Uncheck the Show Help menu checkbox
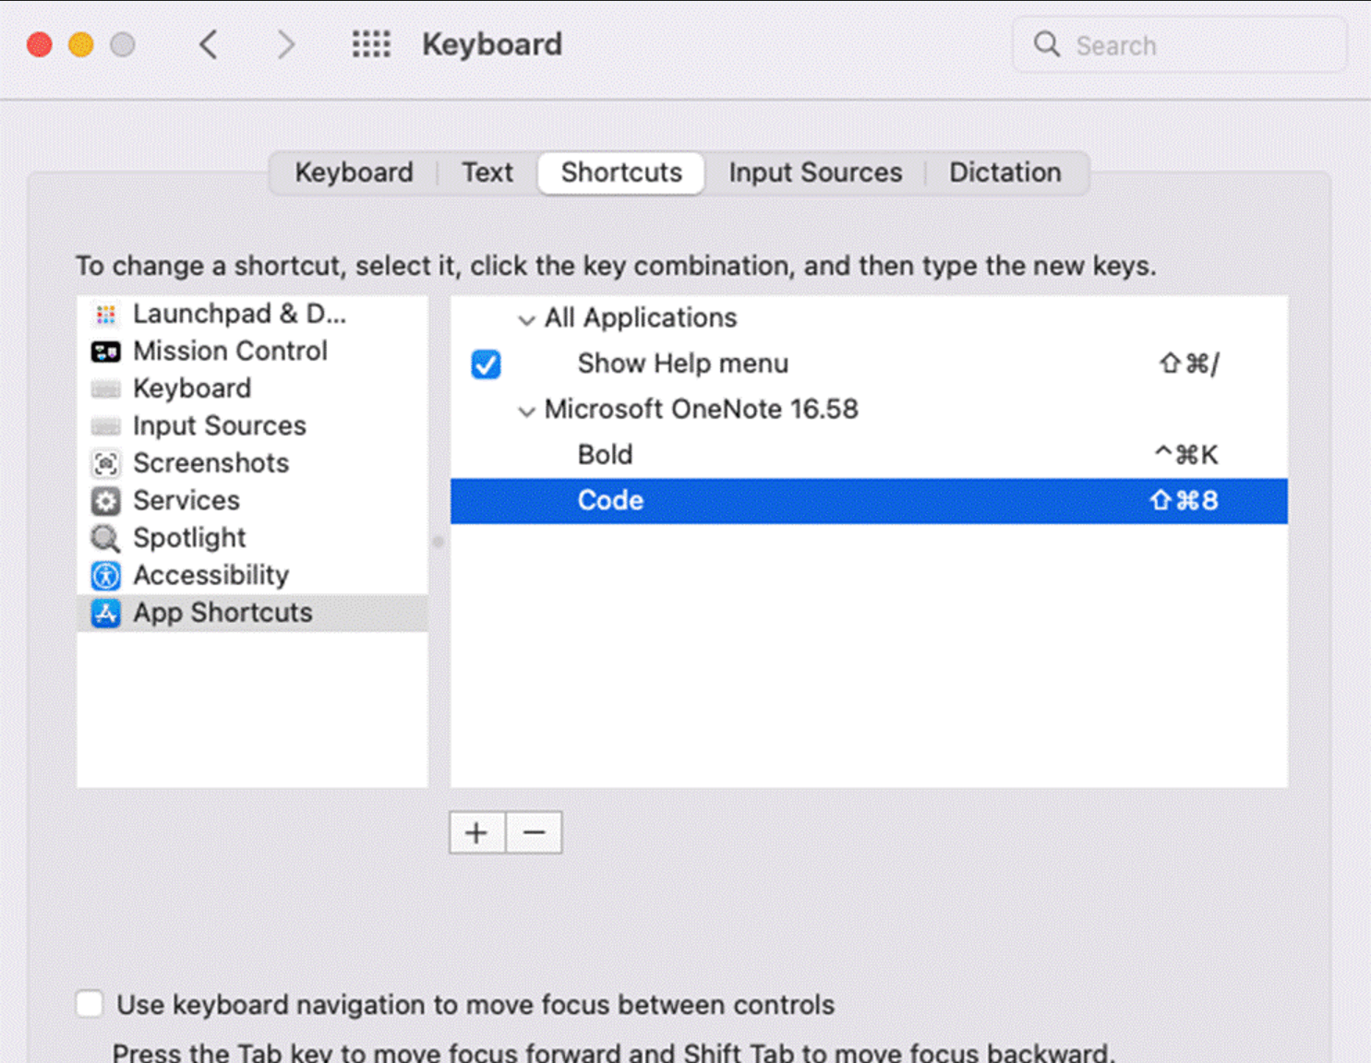This screenshot has height=1063, width=1371. pos(486,364)
